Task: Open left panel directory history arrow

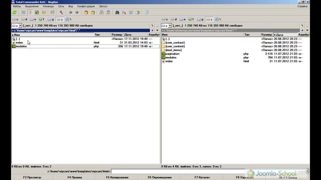Action: click(x=157, y=30)
